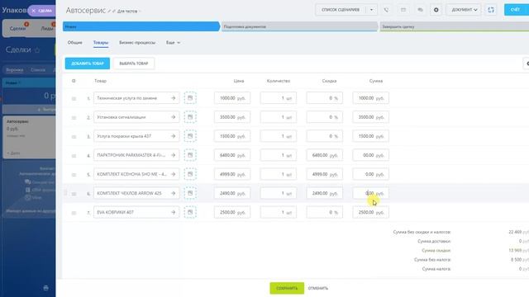Open КОМПЛЕКТ ЧЕХЛОВ ARROW product arrow
Screen dimensions: 529x297
pos(173,193)
